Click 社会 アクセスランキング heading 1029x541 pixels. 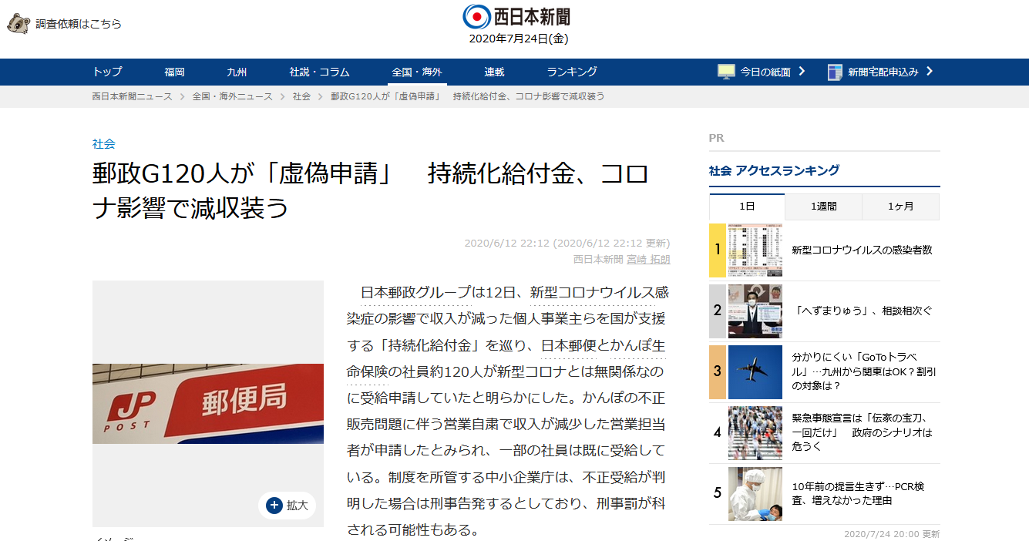(774, 171)
